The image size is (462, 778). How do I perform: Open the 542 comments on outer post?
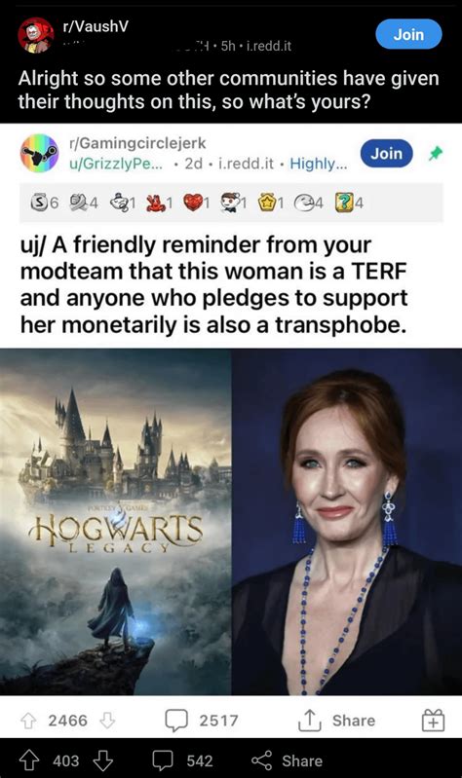(181, 760)
